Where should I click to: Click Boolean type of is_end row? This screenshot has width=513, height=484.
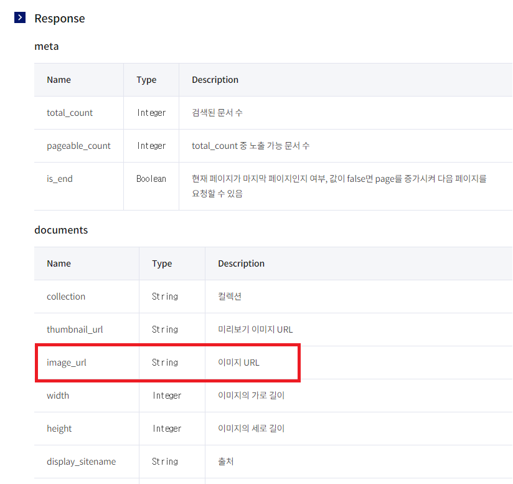[151, 179]
